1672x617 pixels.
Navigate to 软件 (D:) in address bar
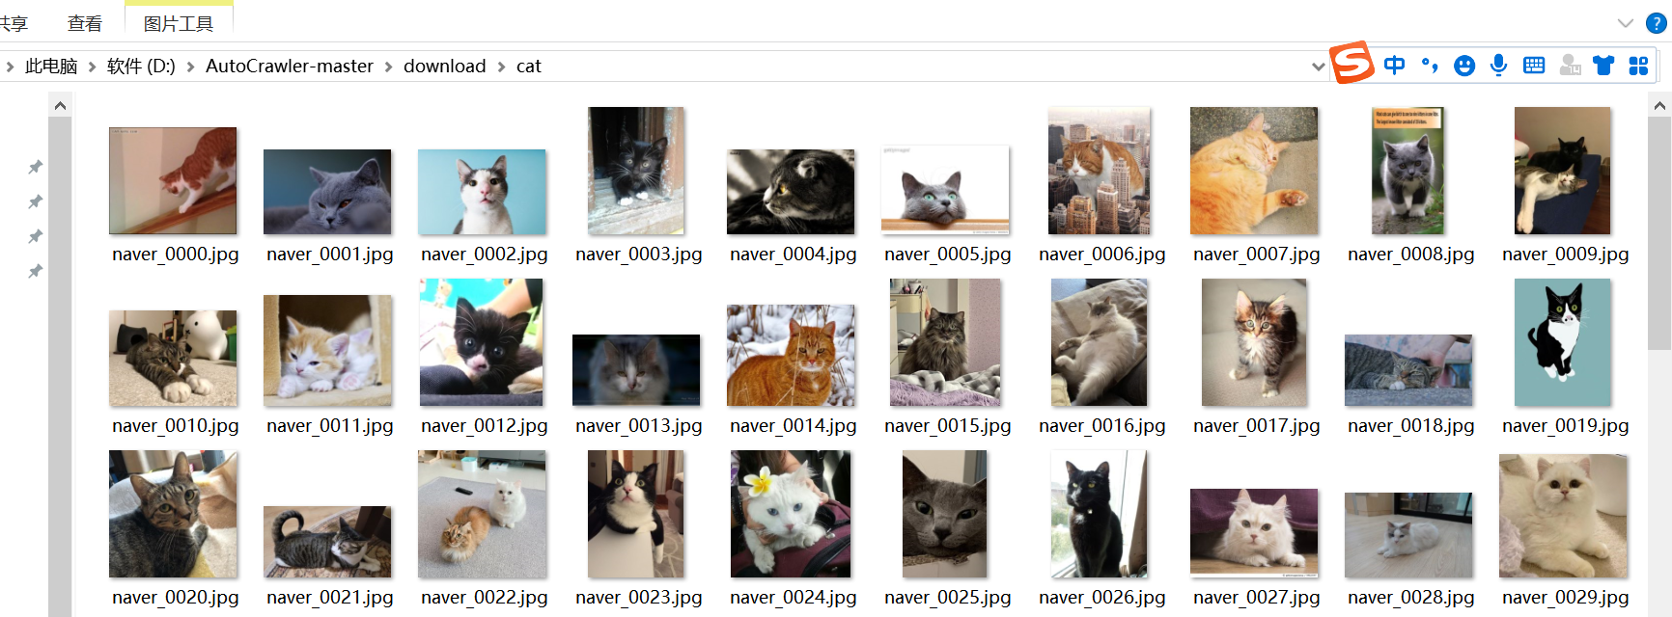[141, 66]
